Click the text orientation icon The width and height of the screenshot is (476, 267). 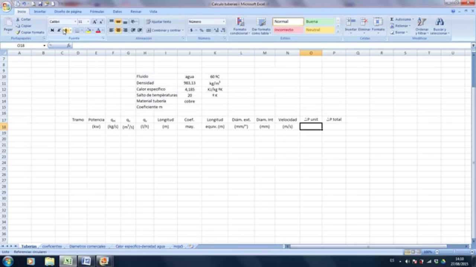tap(134, 22)
